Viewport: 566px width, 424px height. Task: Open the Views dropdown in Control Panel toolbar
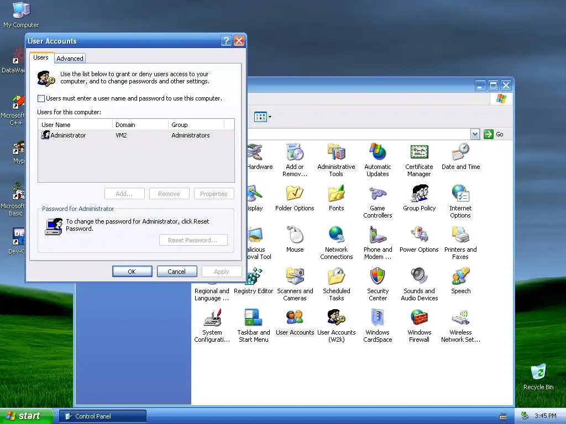pyautogui.click(x=263, y=117)
